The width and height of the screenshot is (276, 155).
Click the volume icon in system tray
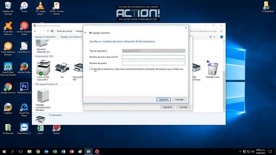click(x=253, y=152)
